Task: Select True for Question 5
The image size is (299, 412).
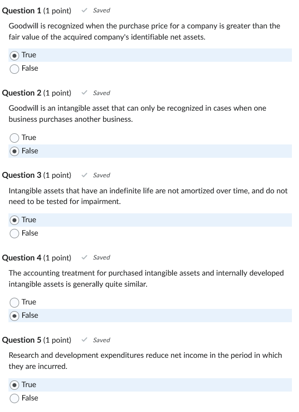Action: pos(14,384)
